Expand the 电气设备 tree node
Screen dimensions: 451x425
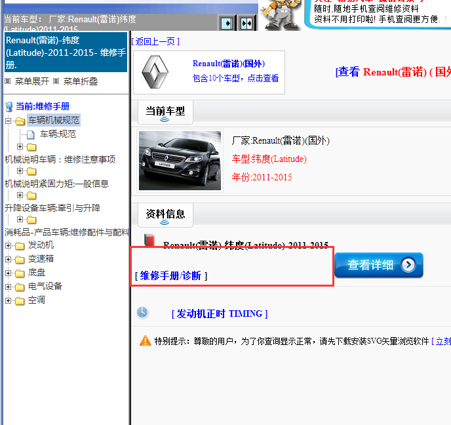[8, 287]
